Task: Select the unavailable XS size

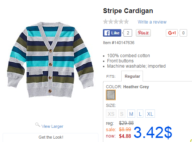Action: click(111, 114)
